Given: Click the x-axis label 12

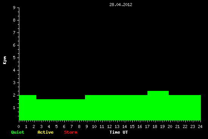Looking at the screenshot, I should click(109, 127).
